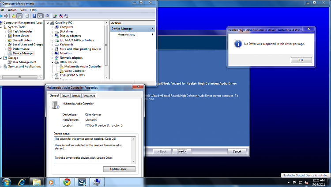Click the Disable device toolbar icon
The width and height of the screenshot is (331, 187).
66,16
